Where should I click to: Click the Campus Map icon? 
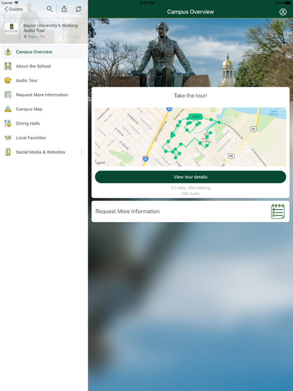click(x=8, y=109)
